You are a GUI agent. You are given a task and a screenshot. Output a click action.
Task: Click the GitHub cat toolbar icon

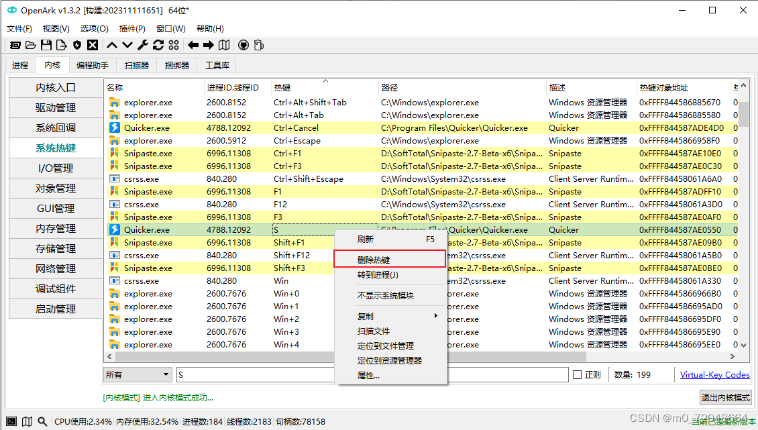pyautogui.click(x=243, y=45)
